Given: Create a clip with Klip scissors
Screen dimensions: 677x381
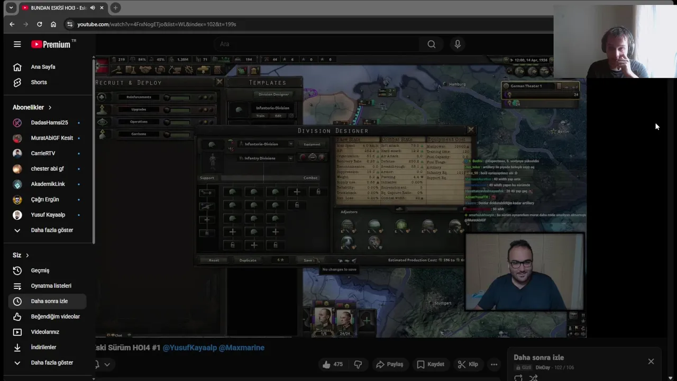Looking at the screenshot, I should (468, 364).
